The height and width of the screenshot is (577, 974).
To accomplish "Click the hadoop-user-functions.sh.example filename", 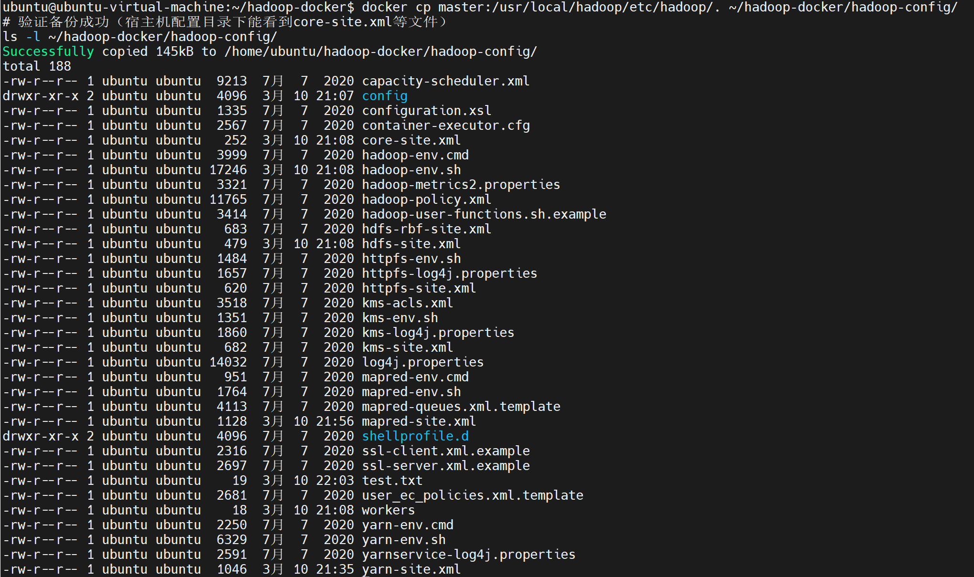I will tap(484, 214).
